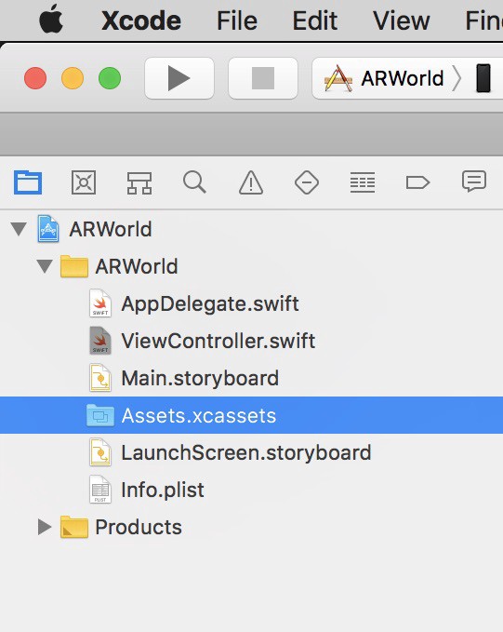Click the Info.plist file icon
The image size is (503, 632).
(x=100, y=490)
